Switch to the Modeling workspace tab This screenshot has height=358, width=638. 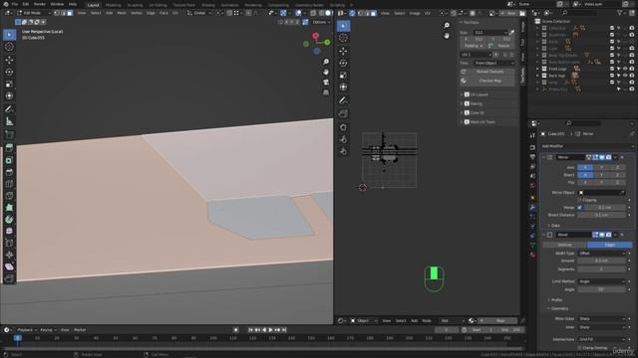[113, 5]
